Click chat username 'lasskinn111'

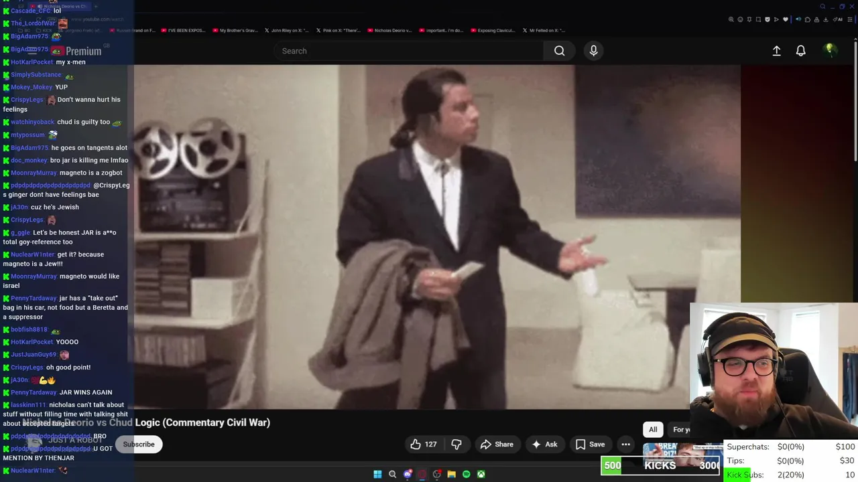(28, 405)
